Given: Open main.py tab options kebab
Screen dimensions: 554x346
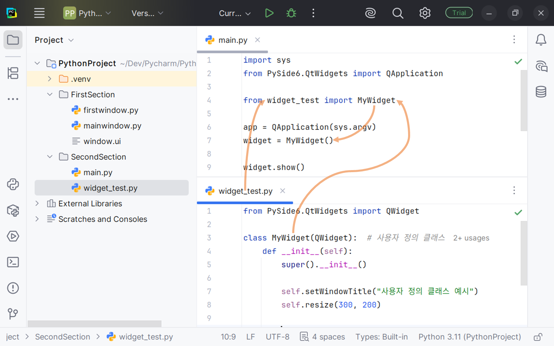Looking at the screenshot, I should 514,40.
